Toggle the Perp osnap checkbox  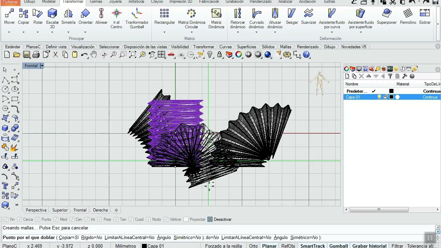[x=100, y=219]
